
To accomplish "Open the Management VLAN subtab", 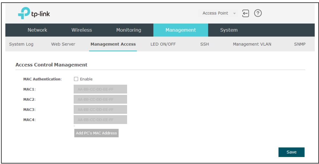I will (252, 44).
